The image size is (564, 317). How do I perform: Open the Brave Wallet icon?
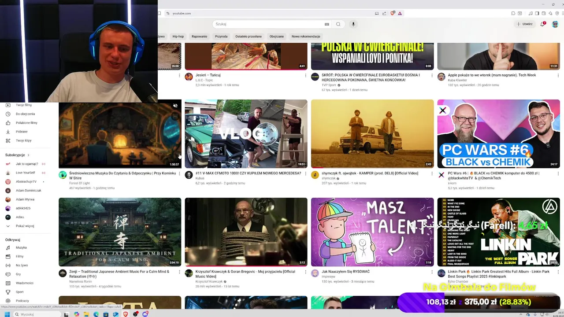(x=544, y=13)
